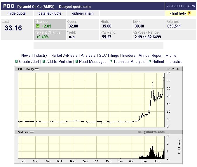Click the Yield value n/a
Viewport: 197px width, 167px height.
(72, 37)
